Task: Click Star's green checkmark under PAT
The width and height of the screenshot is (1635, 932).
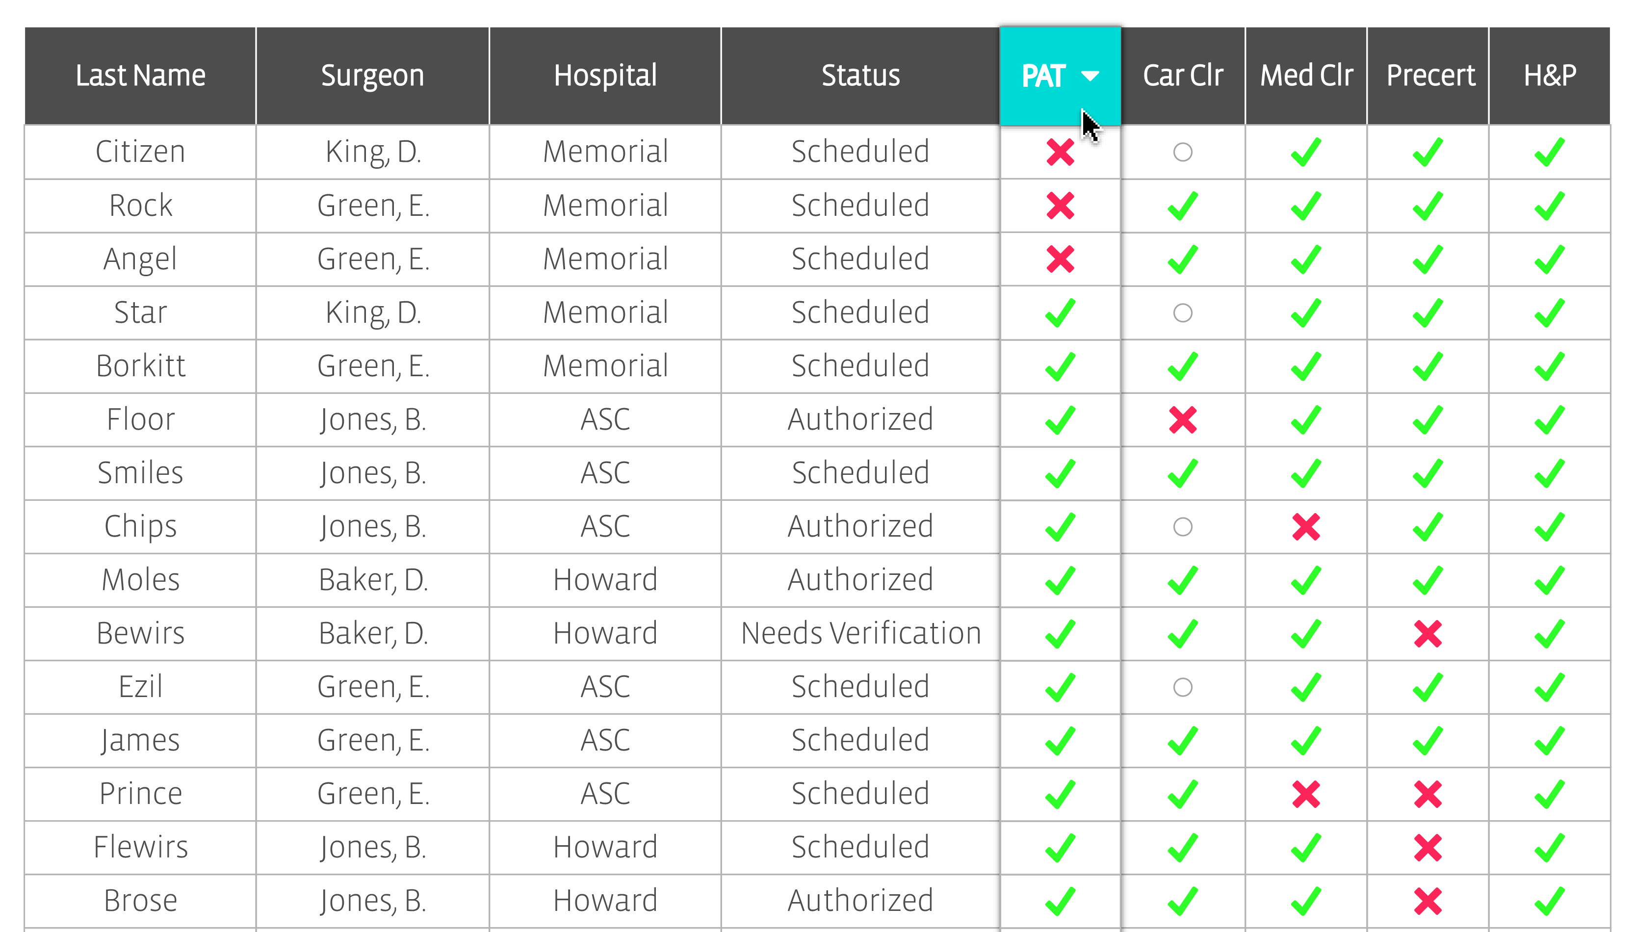Action: pos(1060,313)
